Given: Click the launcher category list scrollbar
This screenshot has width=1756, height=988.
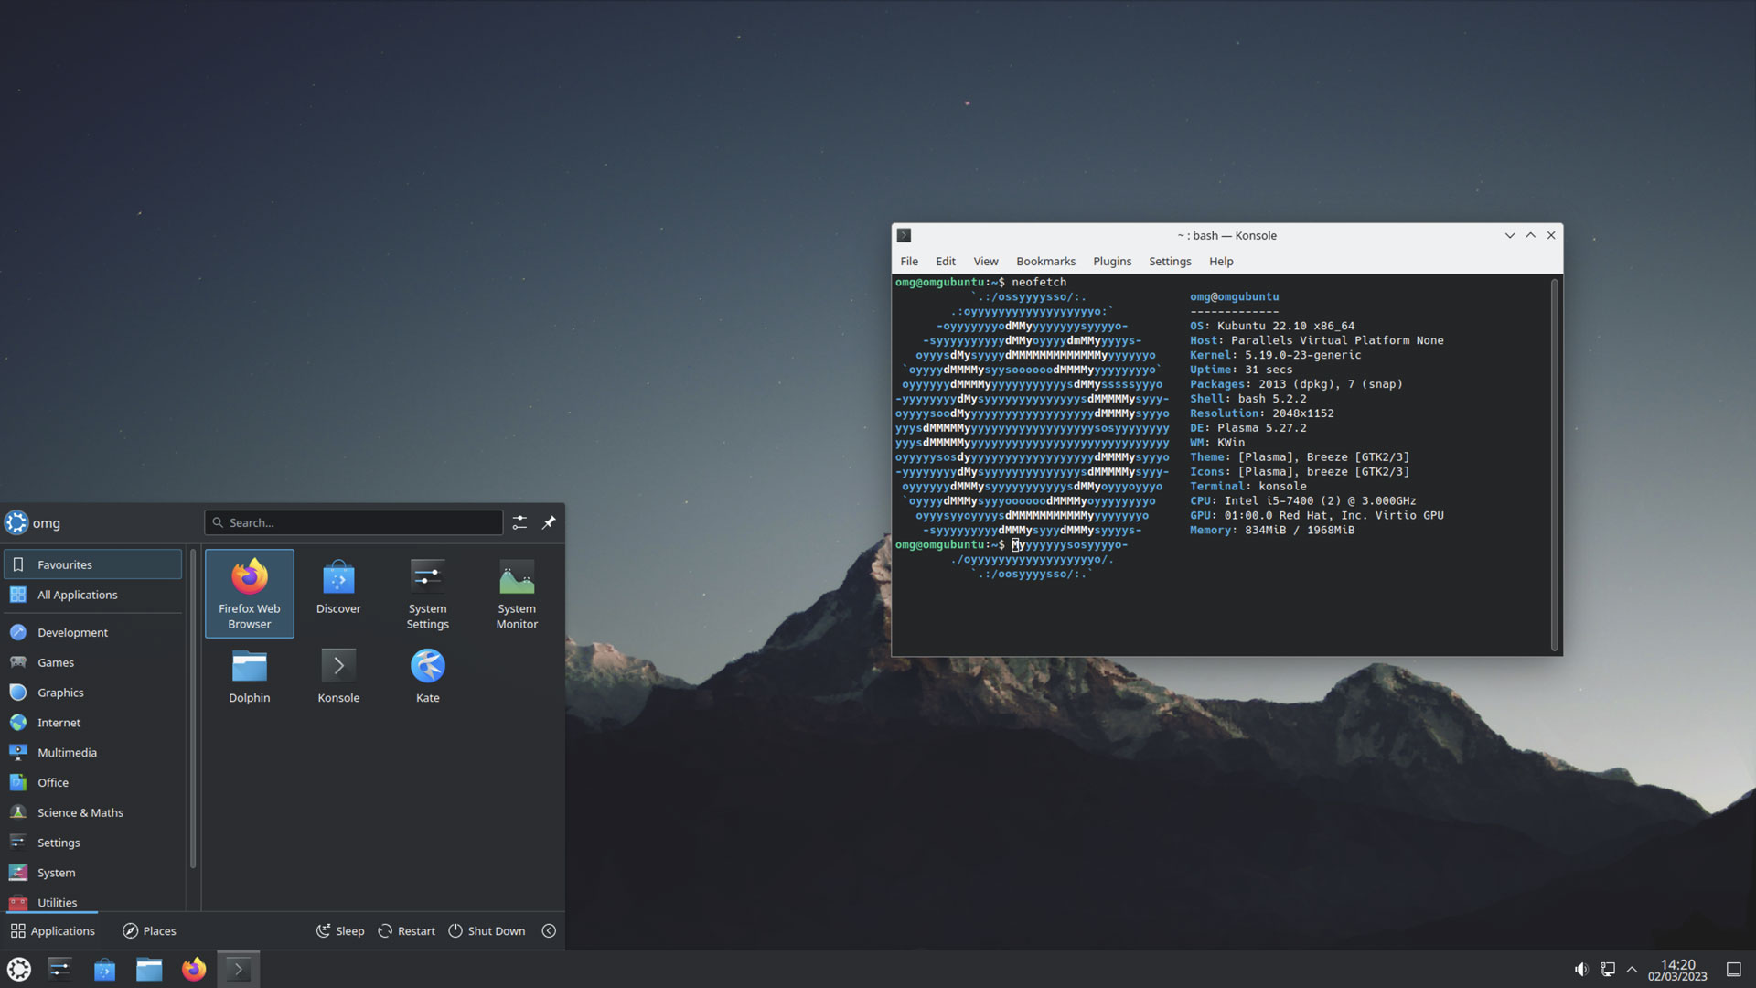Looking at the screenshot, I should tap(193, 709).
